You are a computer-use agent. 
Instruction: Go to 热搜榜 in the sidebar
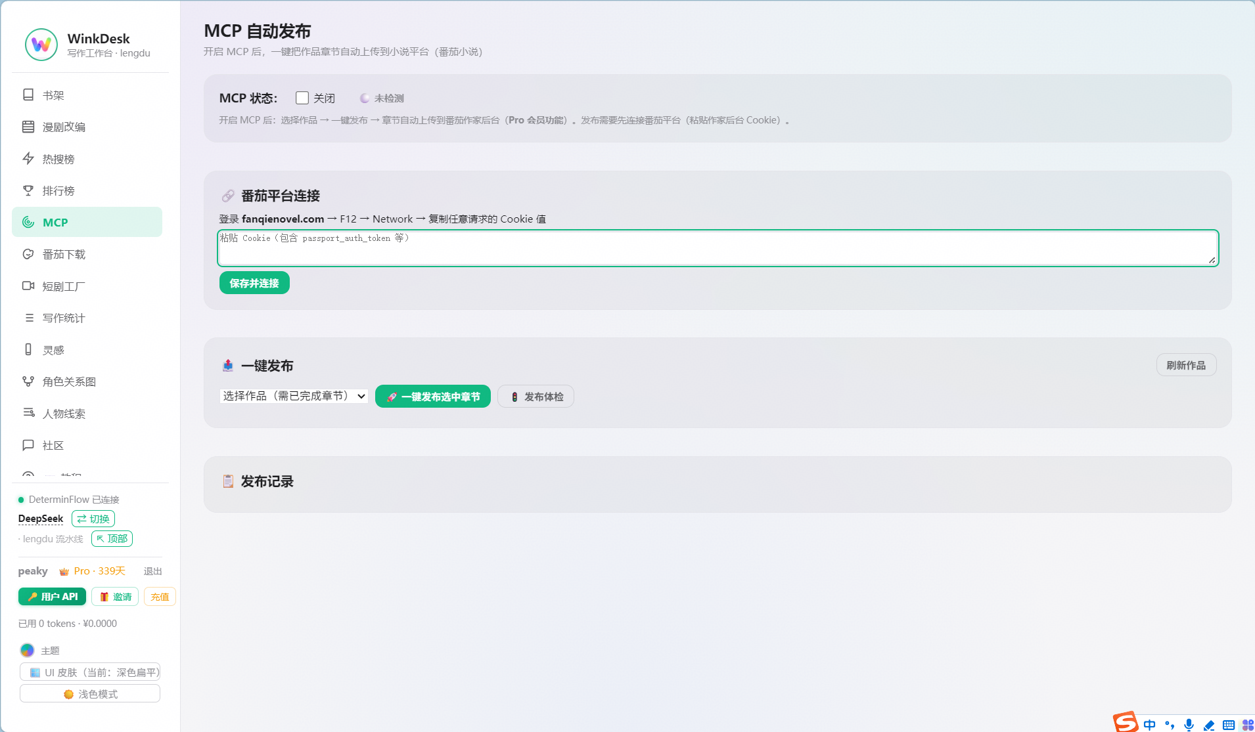pos(87,159)
